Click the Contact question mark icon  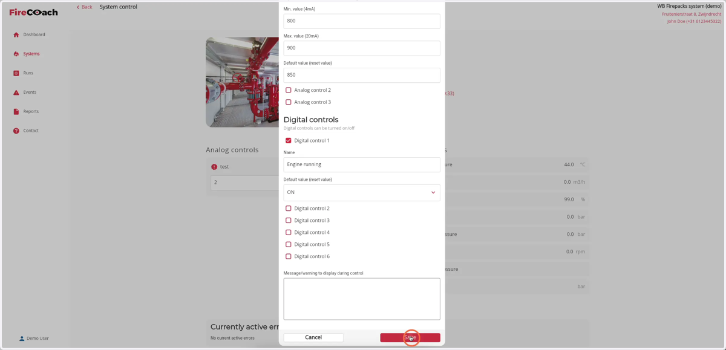16,131
